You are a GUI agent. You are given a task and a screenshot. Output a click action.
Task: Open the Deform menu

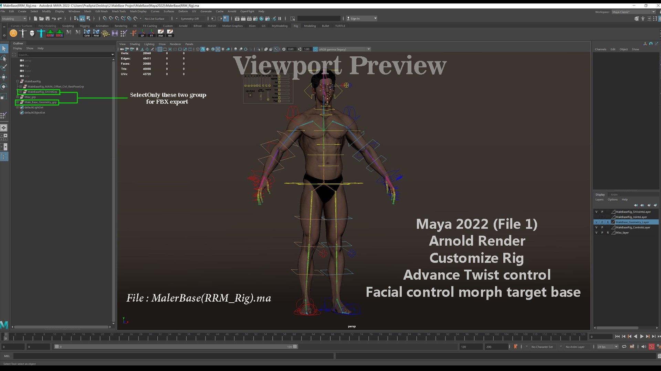point(183,11)
